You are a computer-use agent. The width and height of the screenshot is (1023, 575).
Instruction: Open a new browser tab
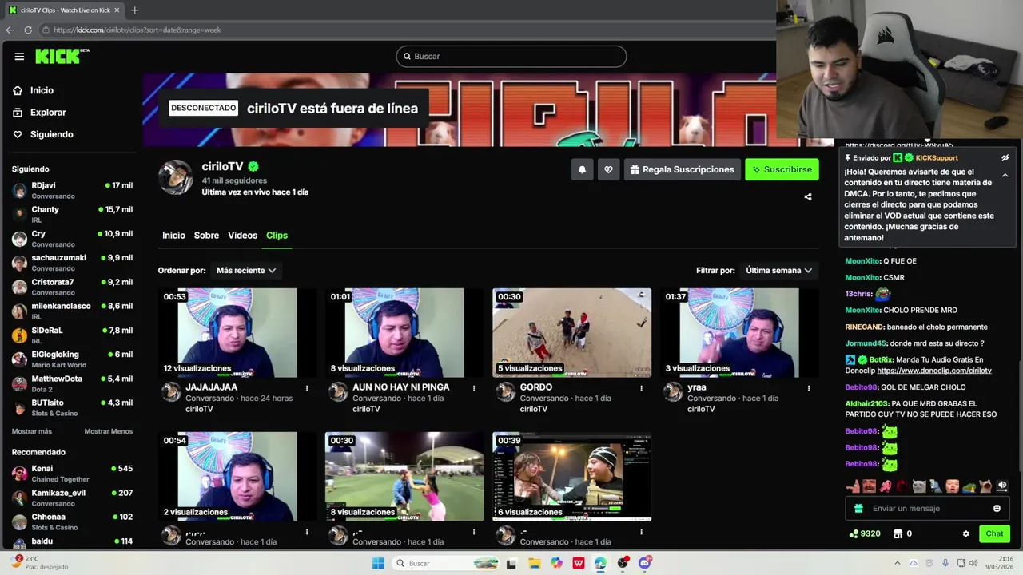click(x=134, y=10)
